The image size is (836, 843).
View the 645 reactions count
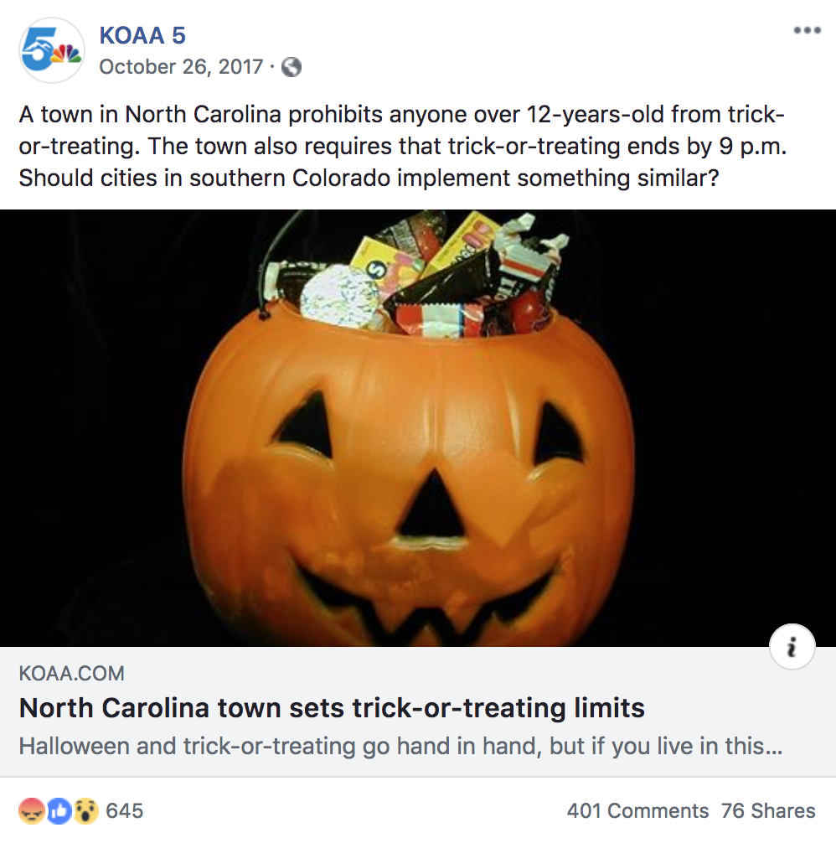pyautogui.click(x=125, y=811)
